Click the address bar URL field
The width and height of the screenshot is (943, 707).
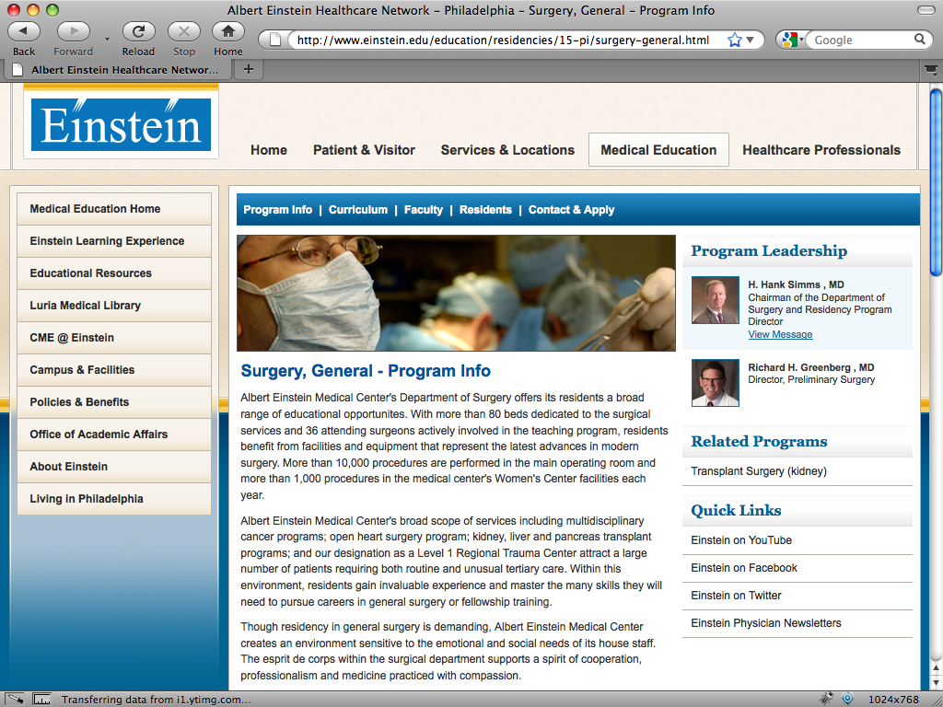point(503,41)
